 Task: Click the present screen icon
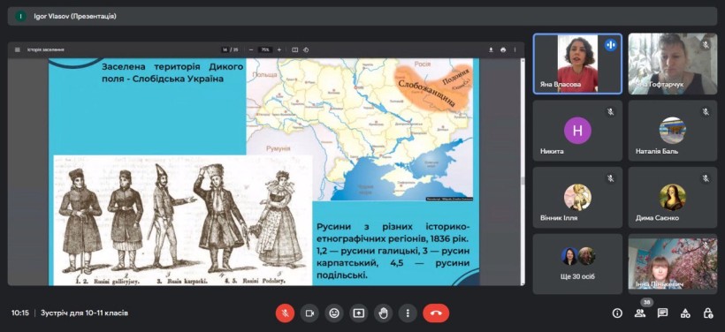(x=359, y=313)
